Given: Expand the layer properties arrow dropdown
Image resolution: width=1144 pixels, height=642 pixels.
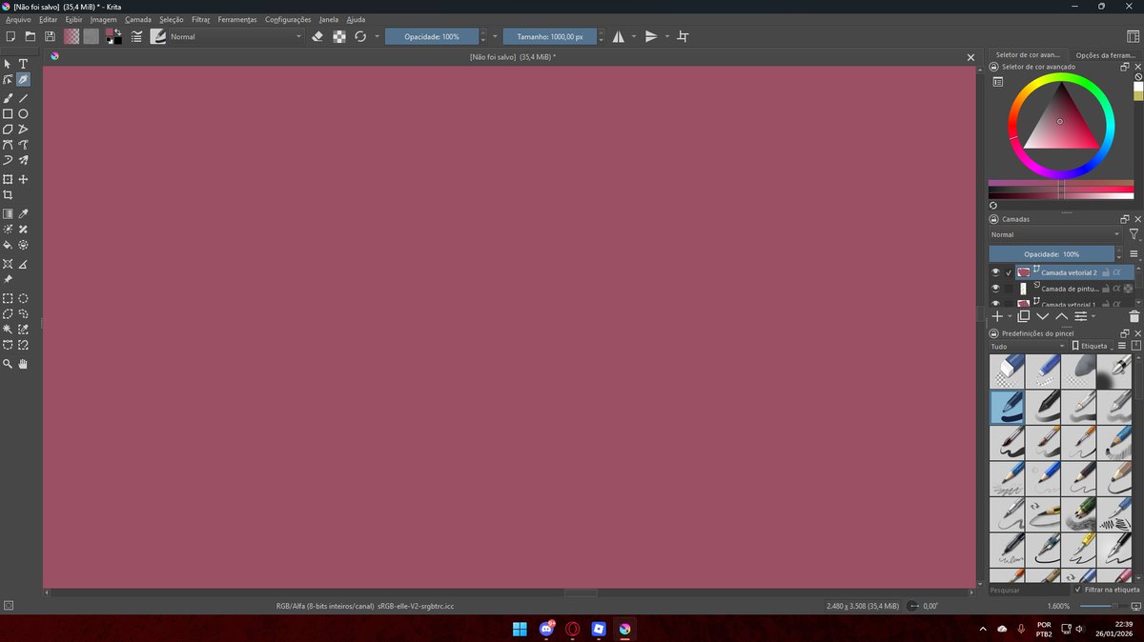Looking at the screenshot, I should coord(1093,316).
